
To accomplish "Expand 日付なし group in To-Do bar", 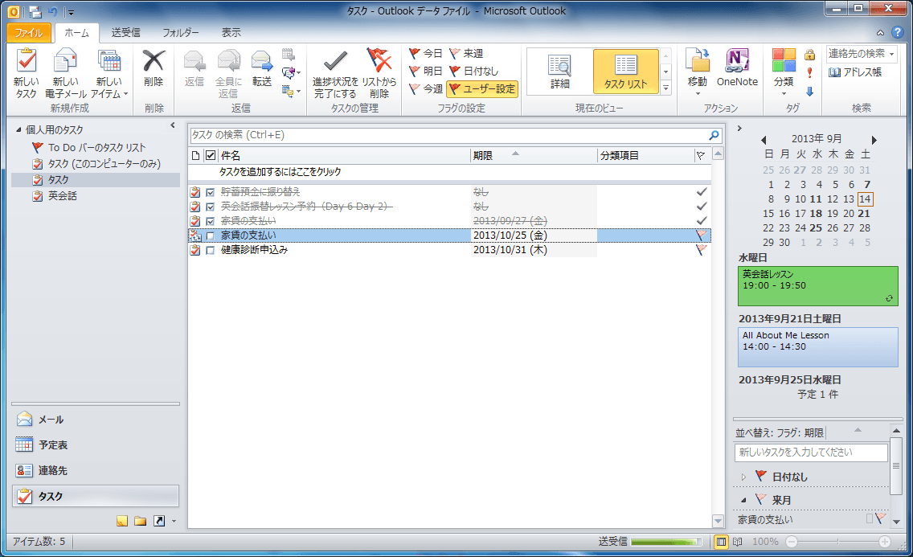I will [743, 477].
